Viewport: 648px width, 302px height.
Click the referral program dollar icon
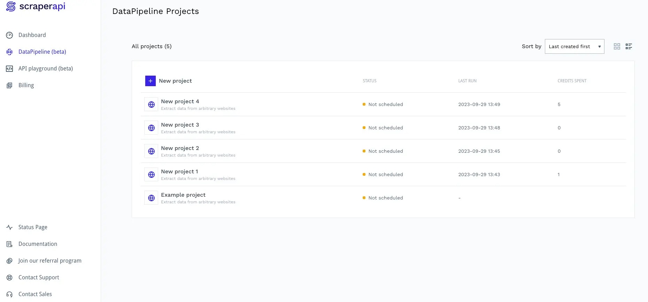pyautogui.click(x=9, y=261)
